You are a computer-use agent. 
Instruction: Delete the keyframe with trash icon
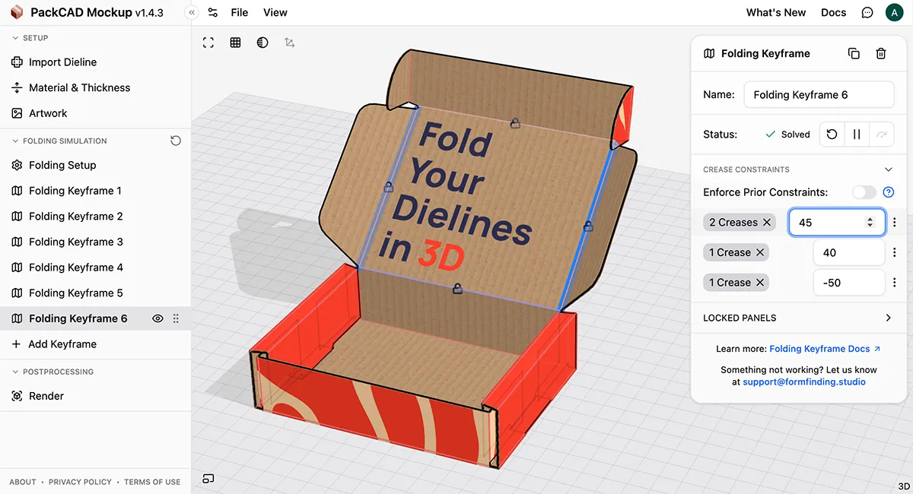881,53
